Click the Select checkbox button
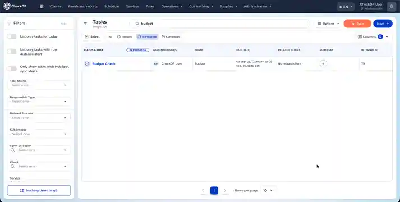The height and width of the screenshot is (202, 400). (x=92, y=36)
